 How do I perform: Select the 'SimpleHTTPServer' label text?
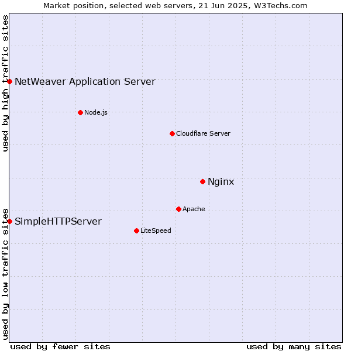pos(58,221)
